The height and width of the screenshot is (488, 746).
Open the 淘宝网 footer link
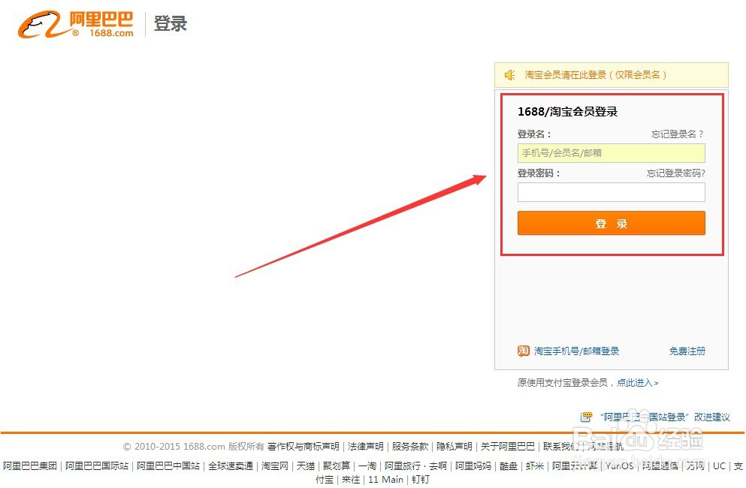274,465
